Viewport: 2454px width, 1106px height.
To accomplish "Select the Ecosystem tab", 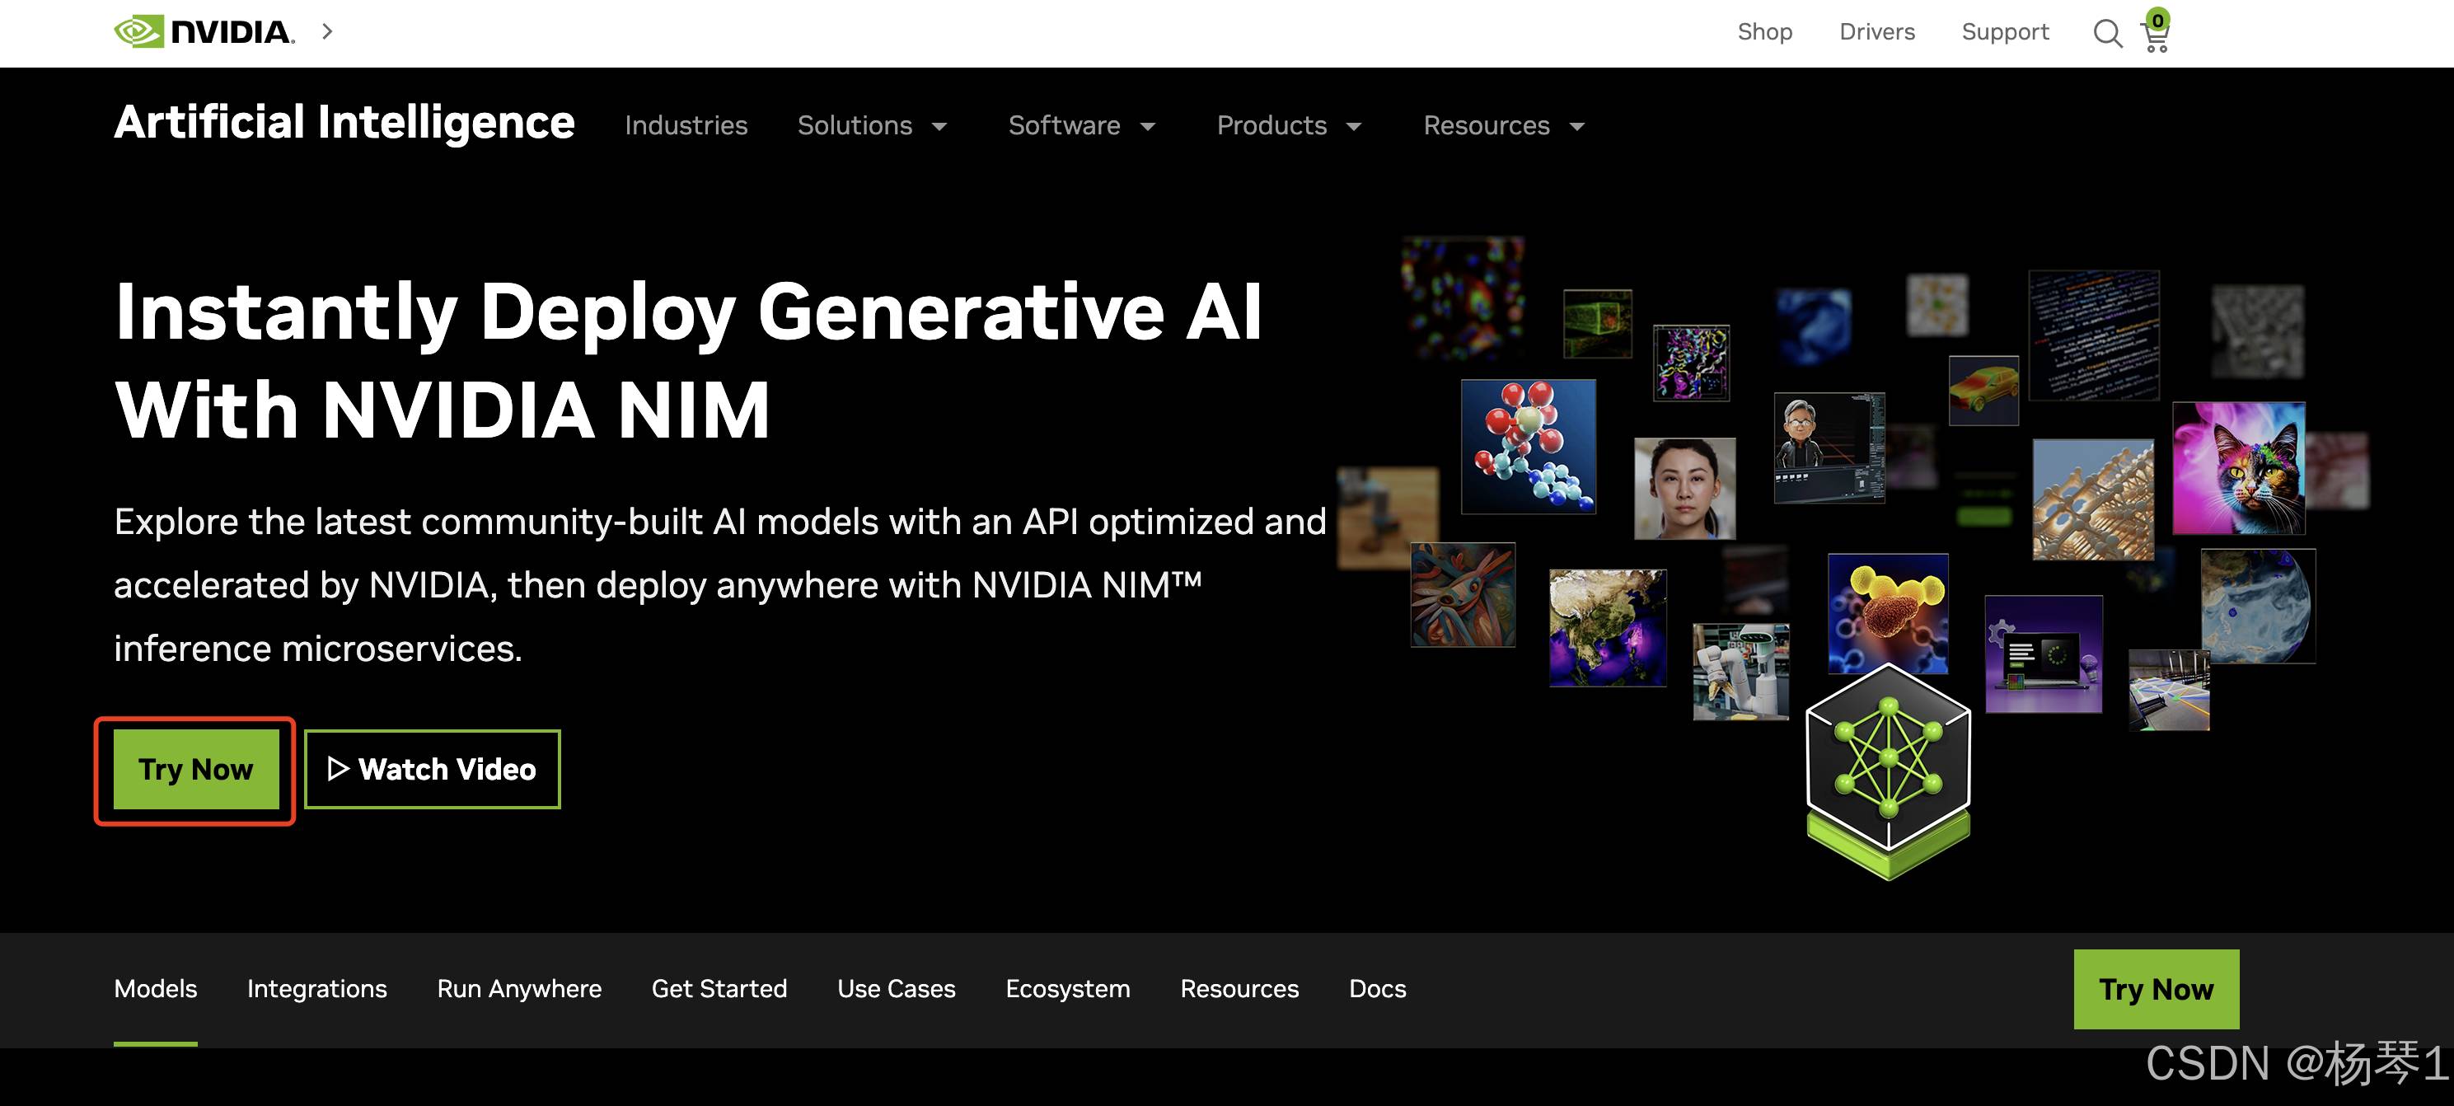I will tap(1068, 989).
